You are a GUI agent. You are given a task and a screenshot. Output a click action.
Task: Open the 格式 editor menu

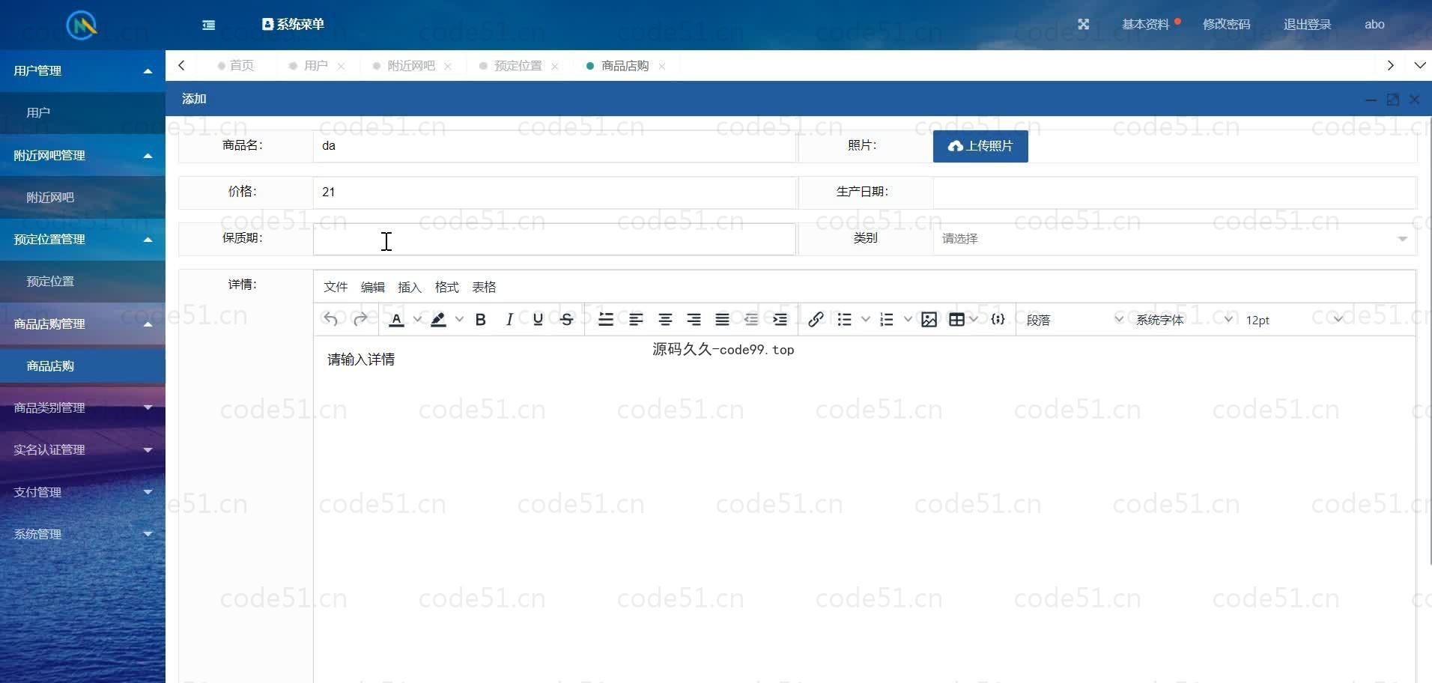pyautogui.click(x=447, y=287)
